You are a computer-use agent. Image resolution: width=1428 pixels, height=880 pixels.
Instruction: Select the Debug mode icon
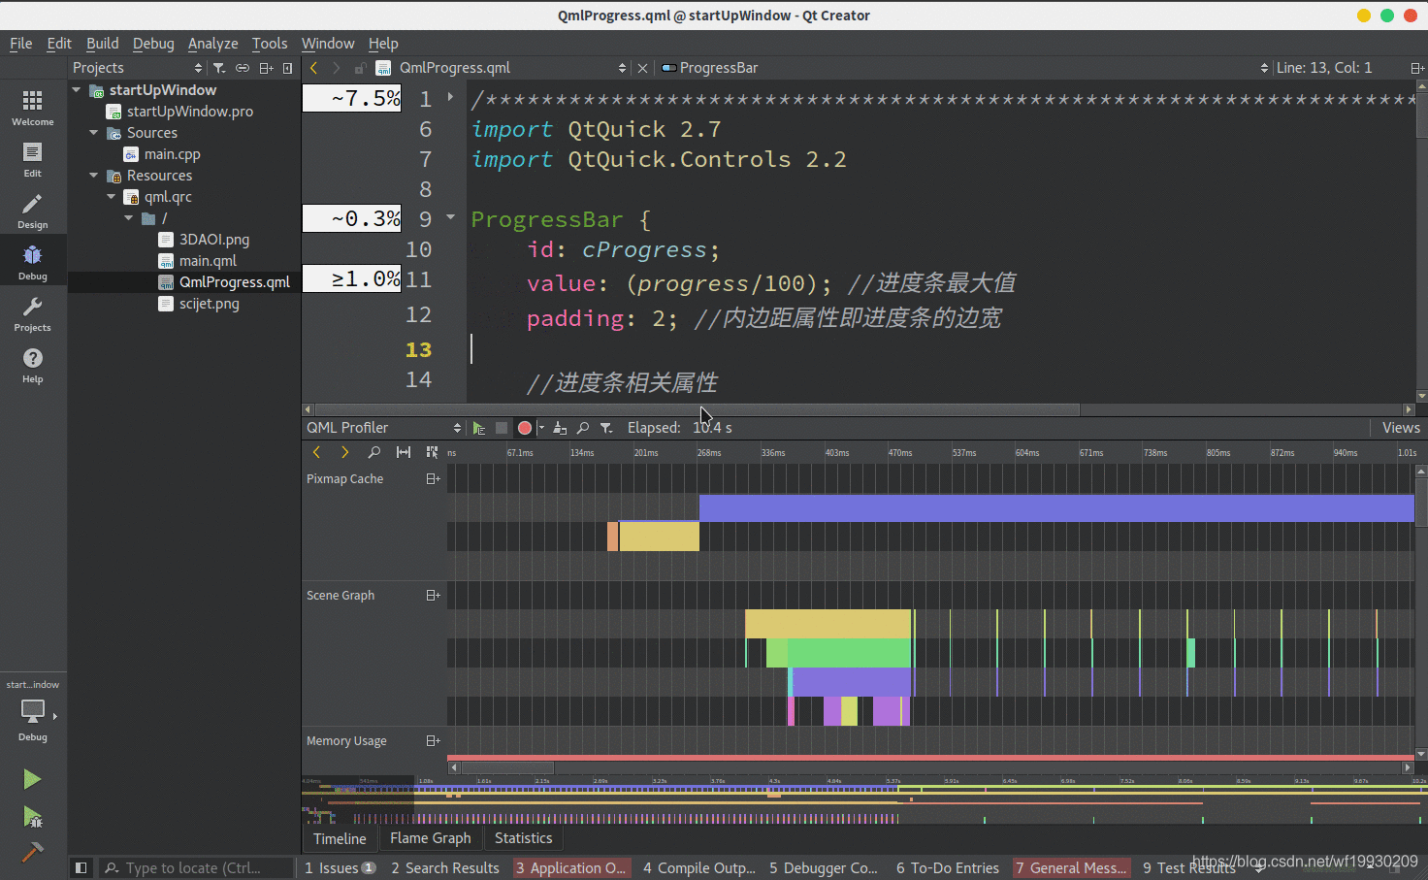click(32, 262)
